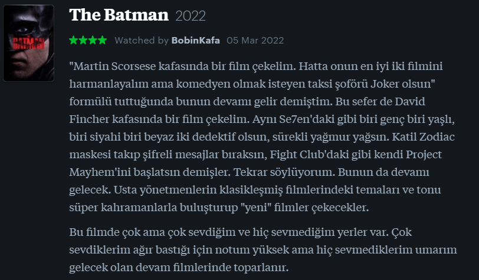This screenshot has height=280, width=479.
Task: Click the second green rating star
Action: (83, 40)
